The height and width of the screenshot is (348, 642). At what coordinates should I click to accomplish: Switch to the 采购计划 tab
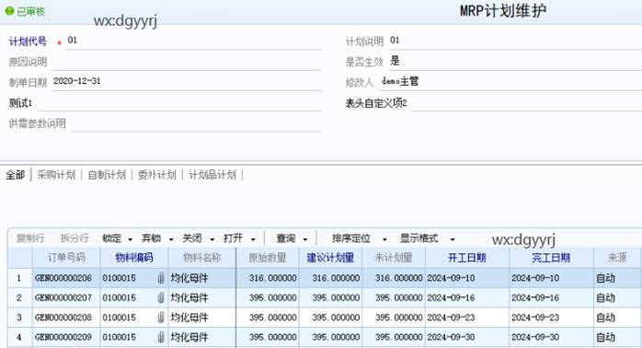(56, 175)
